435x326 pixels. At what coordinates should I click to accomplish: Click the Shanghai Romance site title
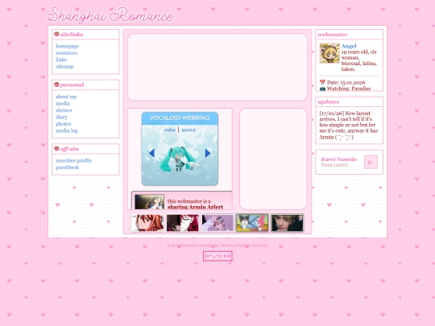pos(110,15)
